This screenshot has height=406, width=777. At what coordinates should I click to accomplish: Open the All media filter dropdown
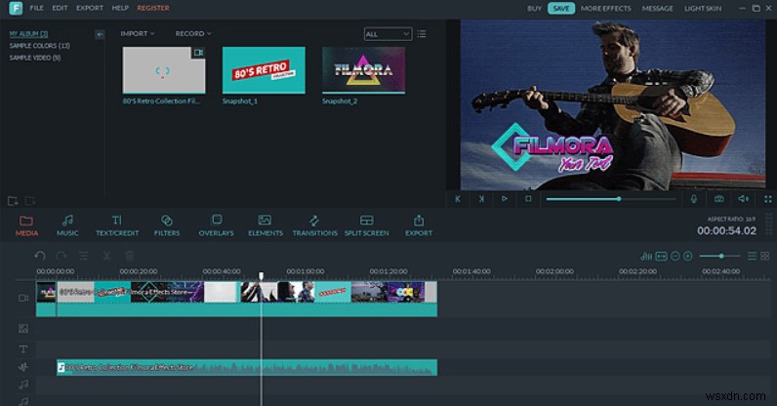[x=388, y=34]
